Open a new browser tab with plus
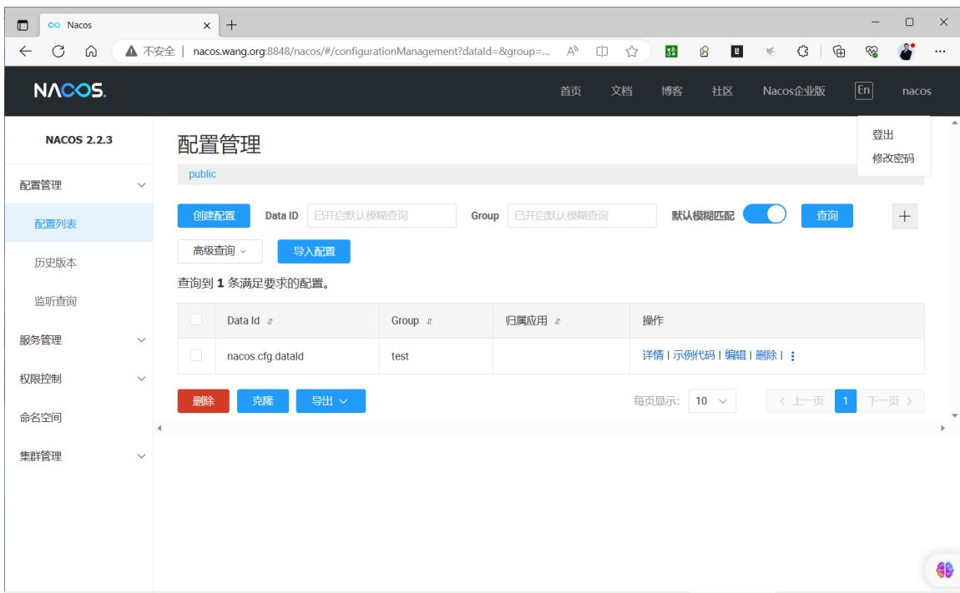 tap(231, 25)
